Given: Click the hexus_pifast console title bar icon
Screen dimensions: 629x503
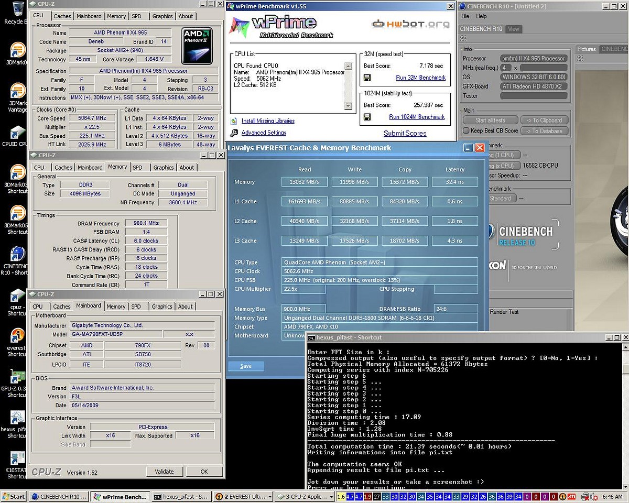Looking at the screenshot, I should 311,337.
